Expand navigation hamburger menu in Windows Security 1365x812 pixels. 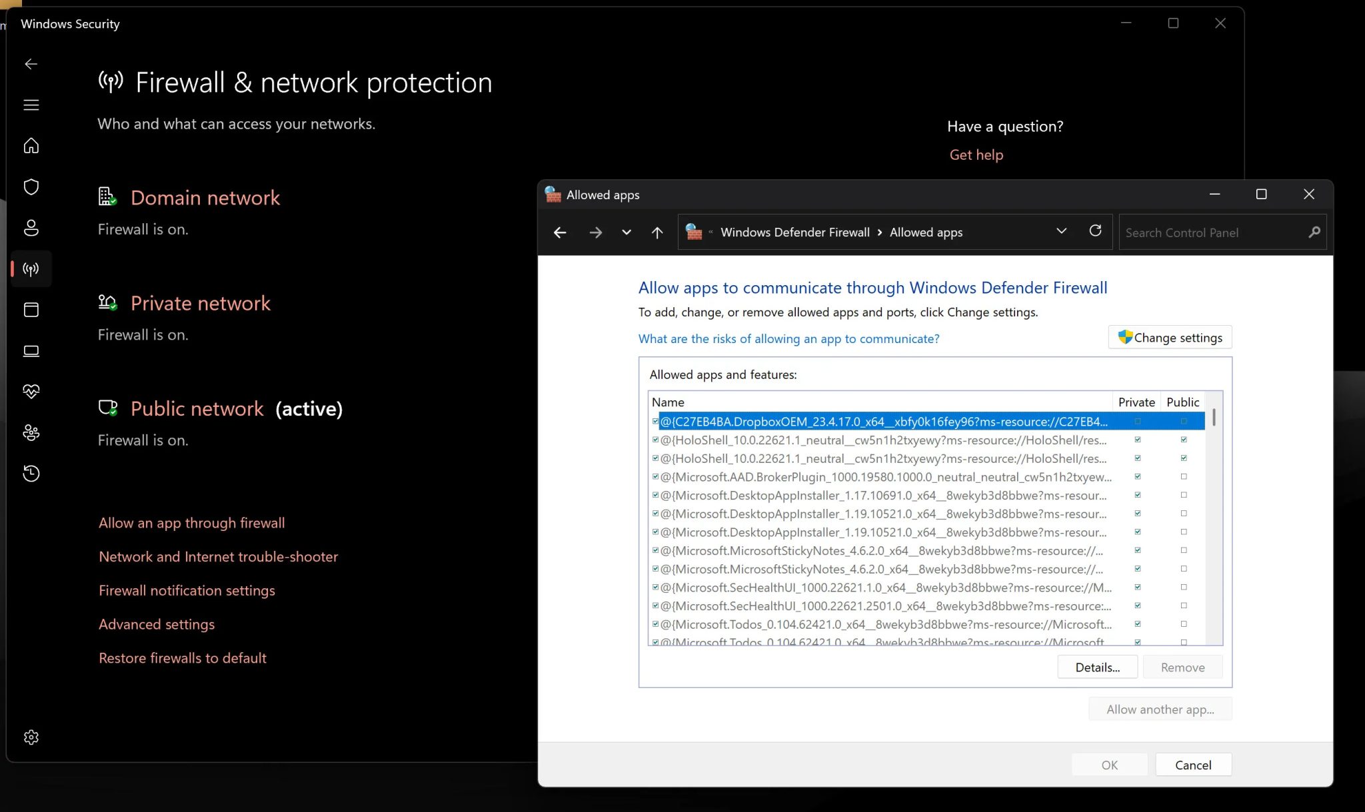pyautogui.click(x=31, y=105)
